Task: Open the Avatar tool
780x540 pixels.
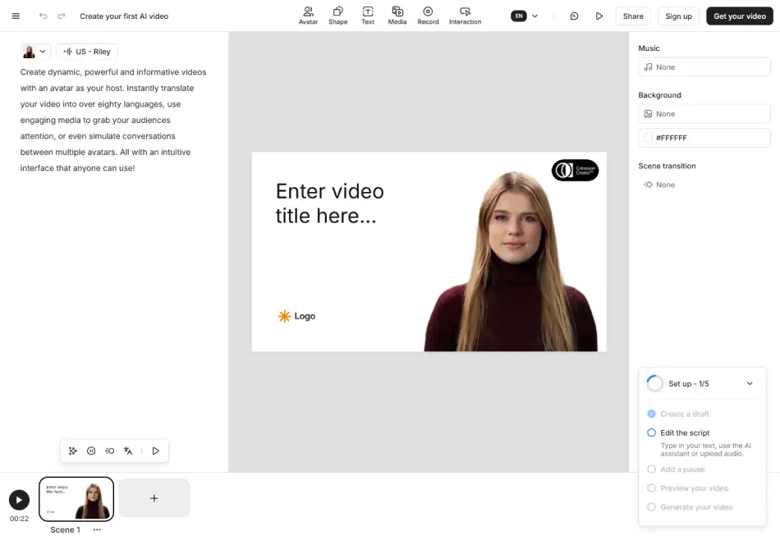Action: point(308,16)
